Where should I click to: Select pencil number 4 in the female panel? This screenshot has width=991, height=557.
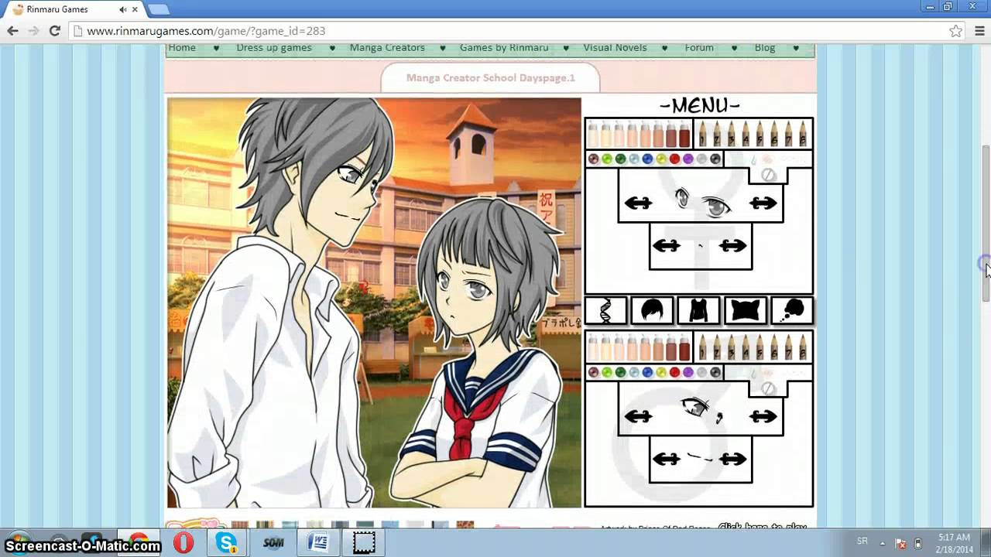pos(745,134)
